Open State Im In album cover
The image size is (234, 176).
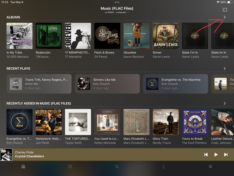click(223, 36)
